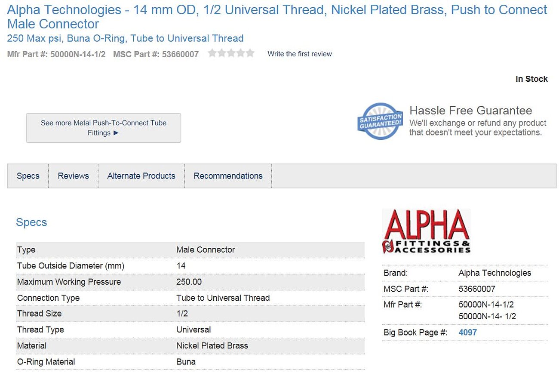The width and height of the screenshot is (559, 376).
Task: Click the product title heading
Action: (277, 16)
